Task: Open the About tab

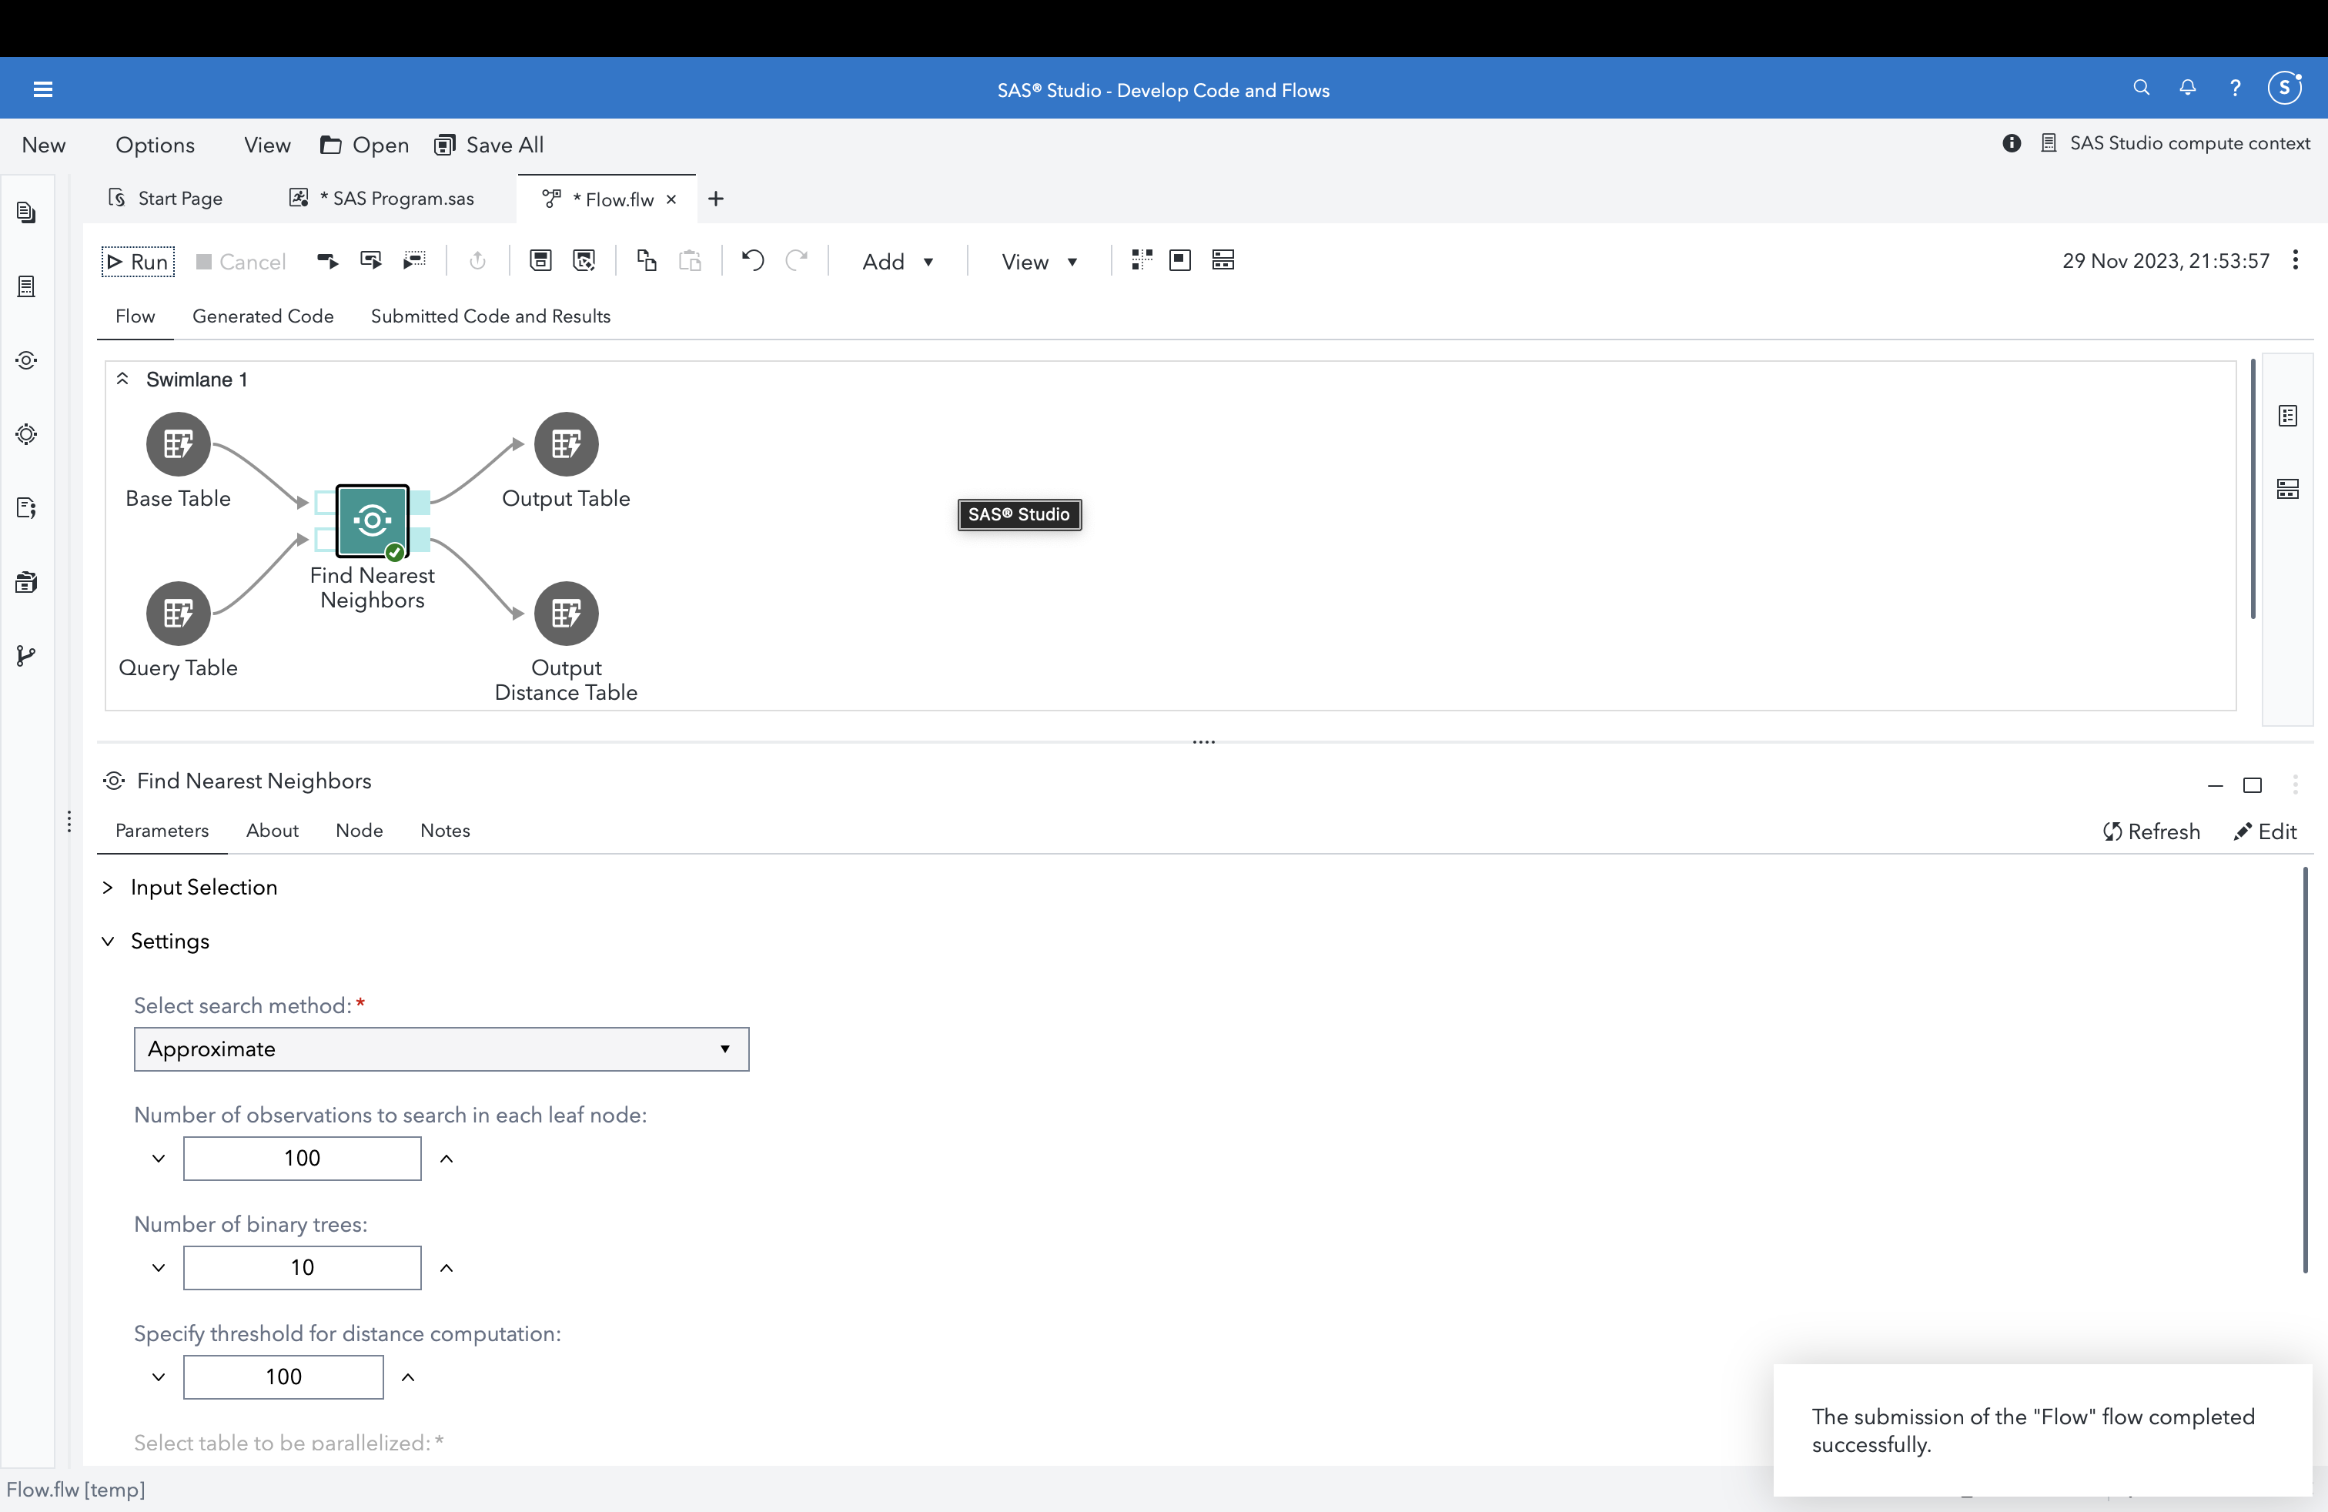Action: (272, 831)
